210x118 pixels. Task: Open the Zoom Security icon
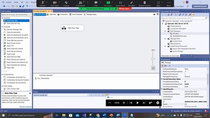point(66,3)
